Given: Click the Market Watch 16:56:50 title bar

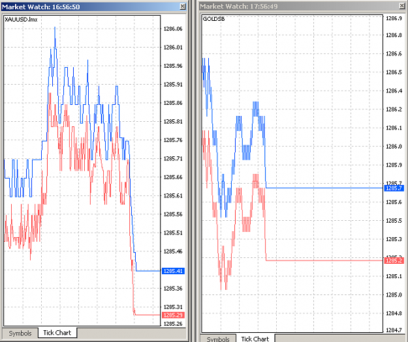Looking at the screenshot, I should click(x=91, y=7).
